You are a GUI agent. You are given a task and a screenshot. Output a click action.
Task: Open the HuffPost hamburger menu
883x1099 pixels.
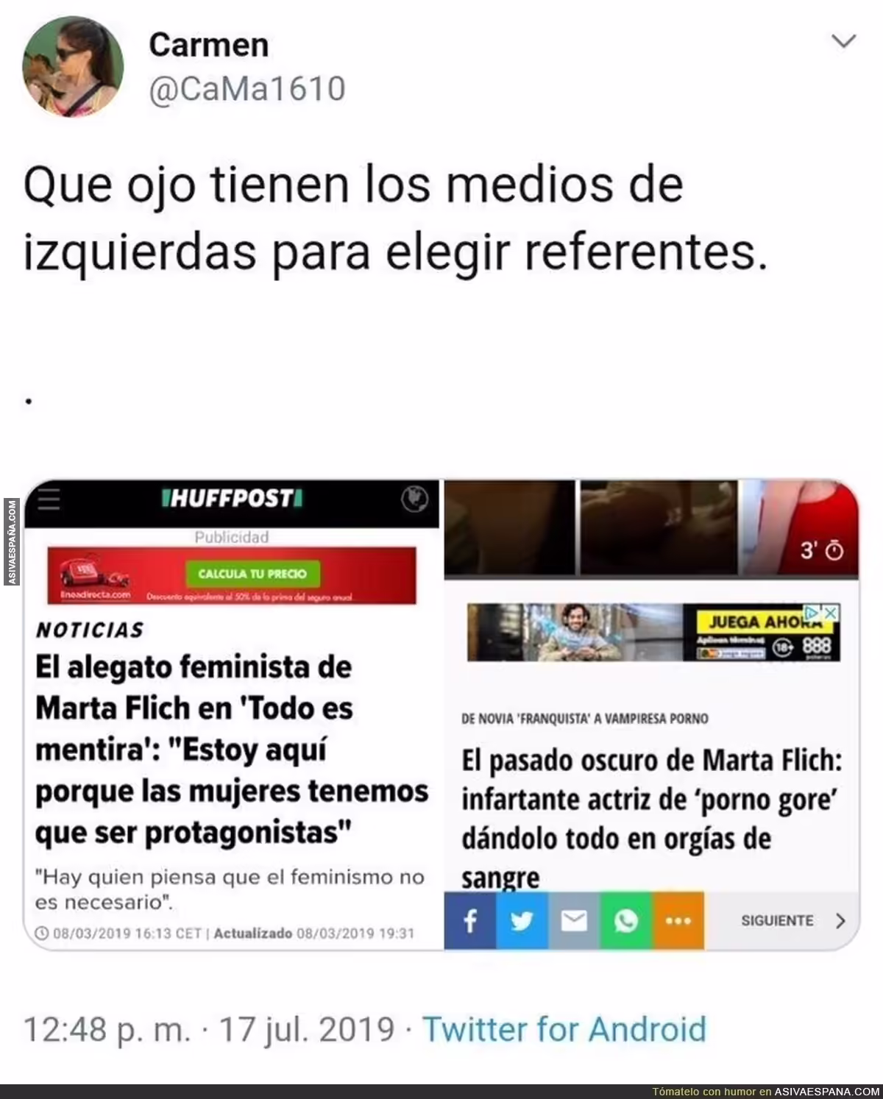(x=49, y=499)
